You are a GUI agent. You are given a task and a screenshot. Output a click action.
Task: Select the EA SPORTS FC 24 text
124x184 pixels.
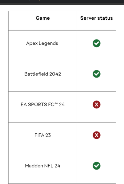coord(43,105)
